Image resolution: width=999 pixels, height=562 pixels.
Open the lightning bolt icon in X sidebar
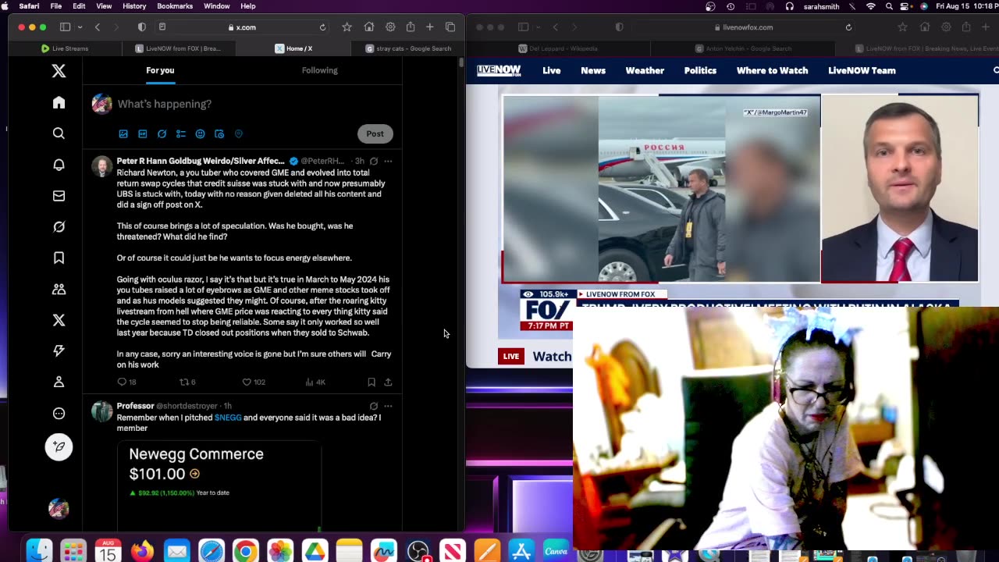(59, 351)
